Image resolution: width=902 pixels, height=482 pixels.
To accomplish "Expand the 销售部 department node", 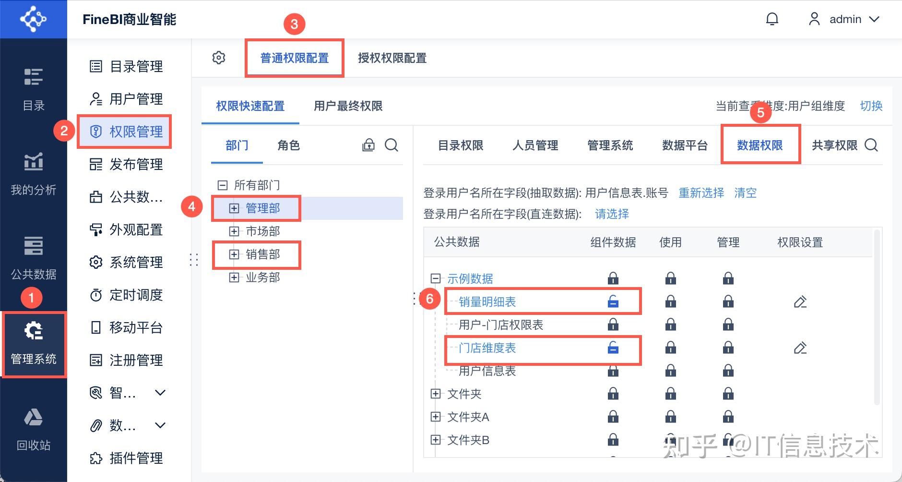I will (x=234, y=254).
